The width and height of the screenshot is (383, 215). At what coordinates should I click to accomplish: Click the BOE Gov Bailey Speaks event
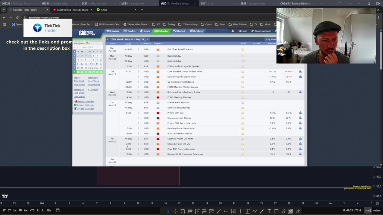[180, 133]
